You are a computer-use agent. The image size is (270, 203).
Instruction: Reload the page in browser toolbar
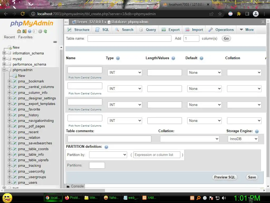(23, 14)
